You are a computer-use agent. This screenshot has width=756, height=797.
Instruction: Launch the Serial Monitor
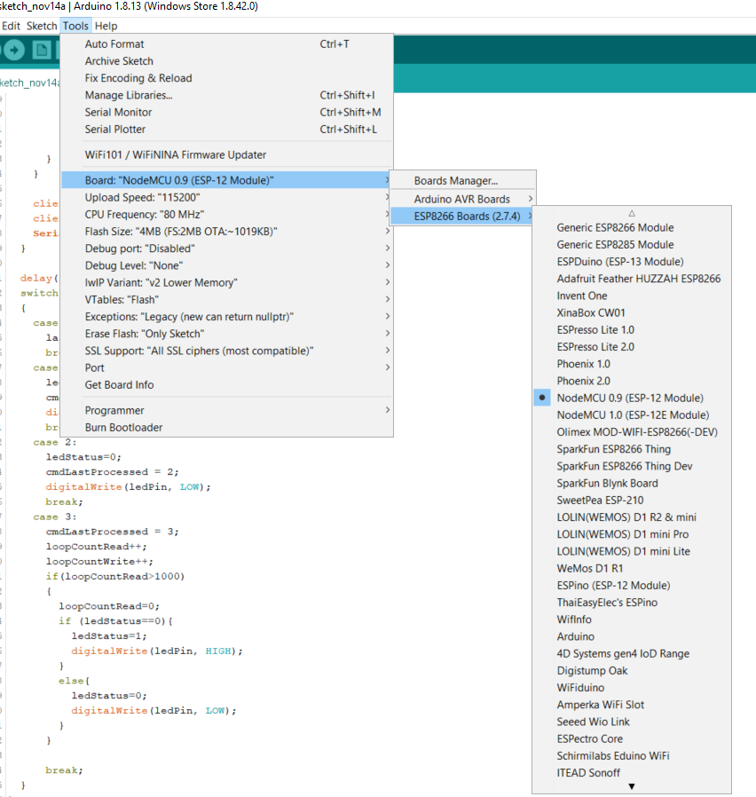click(x=227, y=113)
